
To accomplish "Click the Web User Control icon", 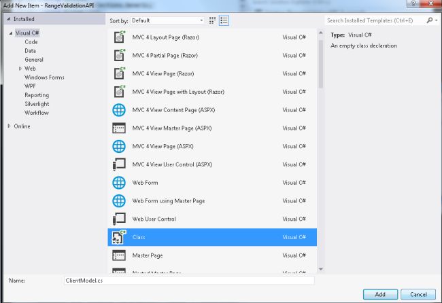I will click(119, 219).
